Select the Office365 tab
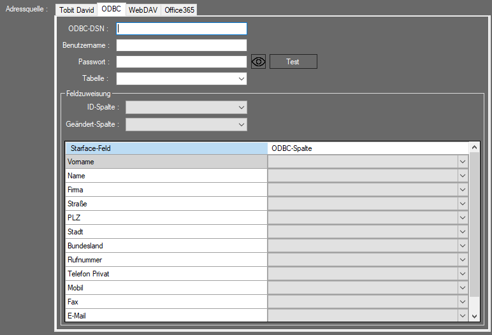The height and width of the screenshot is (335, 492). click(179, 10)
